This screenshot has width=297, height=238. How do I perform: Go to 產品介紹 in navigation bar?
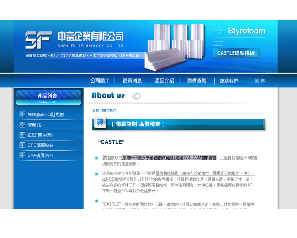(164, 81)
